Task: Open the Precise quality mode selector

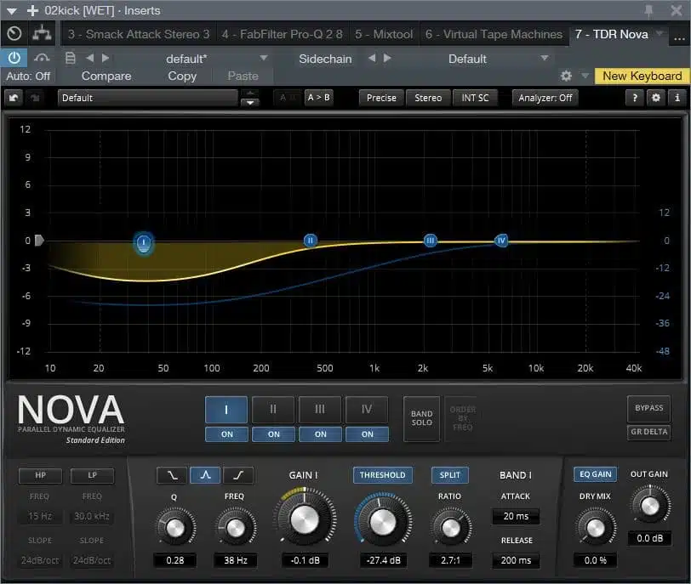Action: (x=381, y=98)
